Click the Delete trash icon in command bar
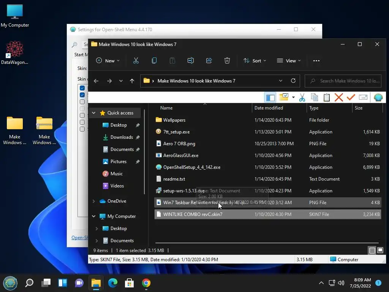The height and width of the screenshot is (292, 389). point(227,60)
